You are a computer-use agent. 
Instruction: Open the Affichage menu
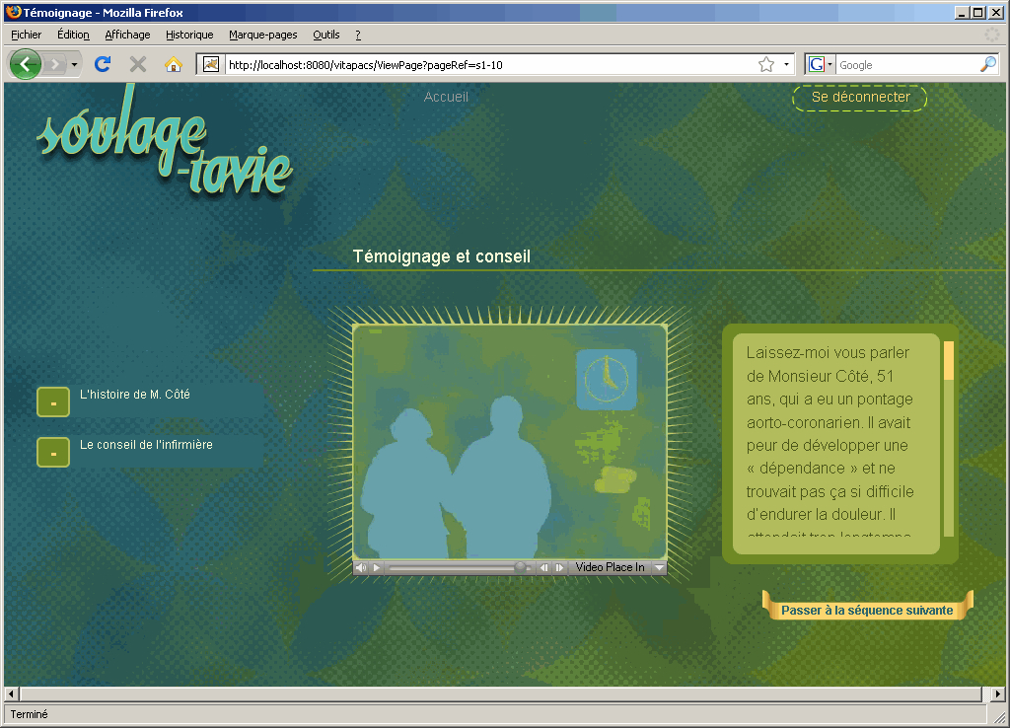(x=127, y=35)
